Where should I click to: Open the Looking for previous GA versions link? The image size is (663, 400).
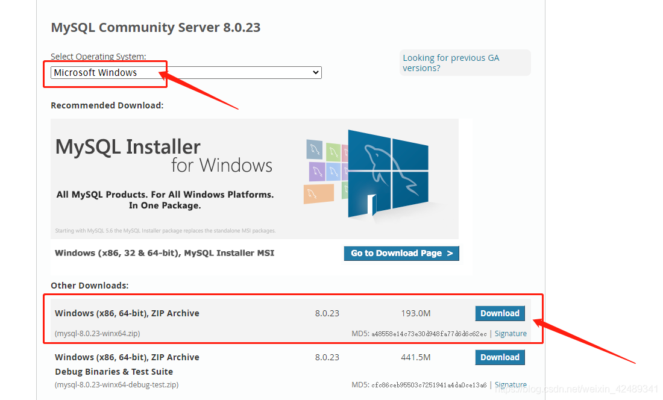coord(451,63)
